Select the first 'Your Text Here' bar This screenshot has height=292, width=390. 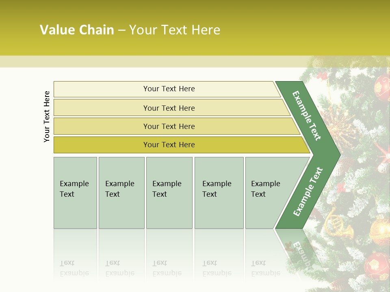(169, 89)
